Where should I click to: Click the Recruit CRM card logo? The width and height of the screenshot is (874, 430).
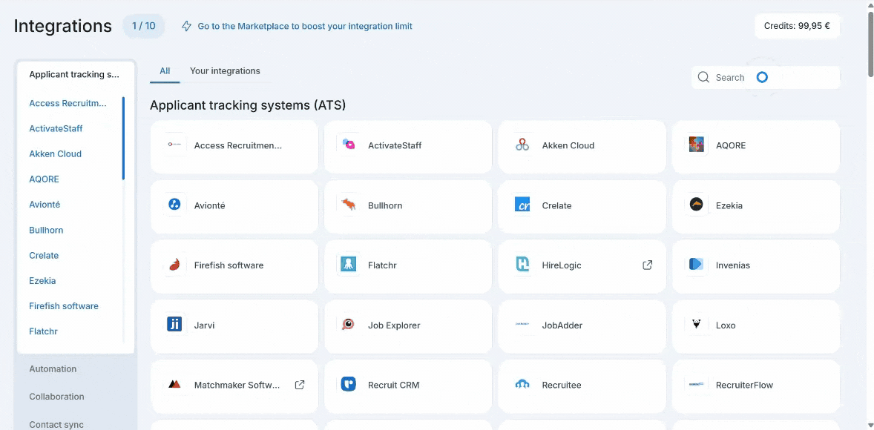349,385
